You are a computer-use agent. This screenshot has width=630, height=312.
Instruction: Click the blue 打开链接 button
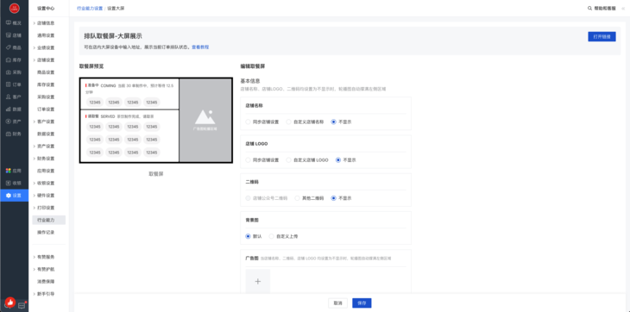(x=602, y=36)
